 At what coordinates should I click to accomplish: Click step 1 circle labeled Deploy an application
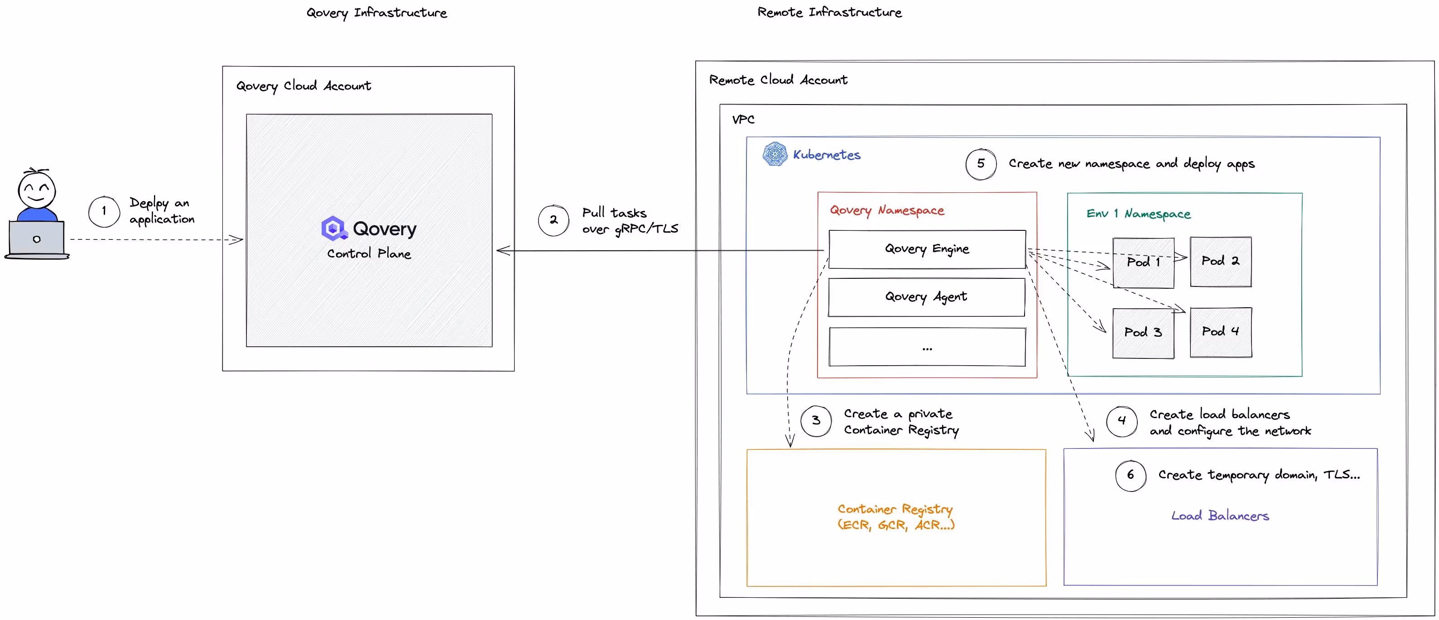click(104, 211)
